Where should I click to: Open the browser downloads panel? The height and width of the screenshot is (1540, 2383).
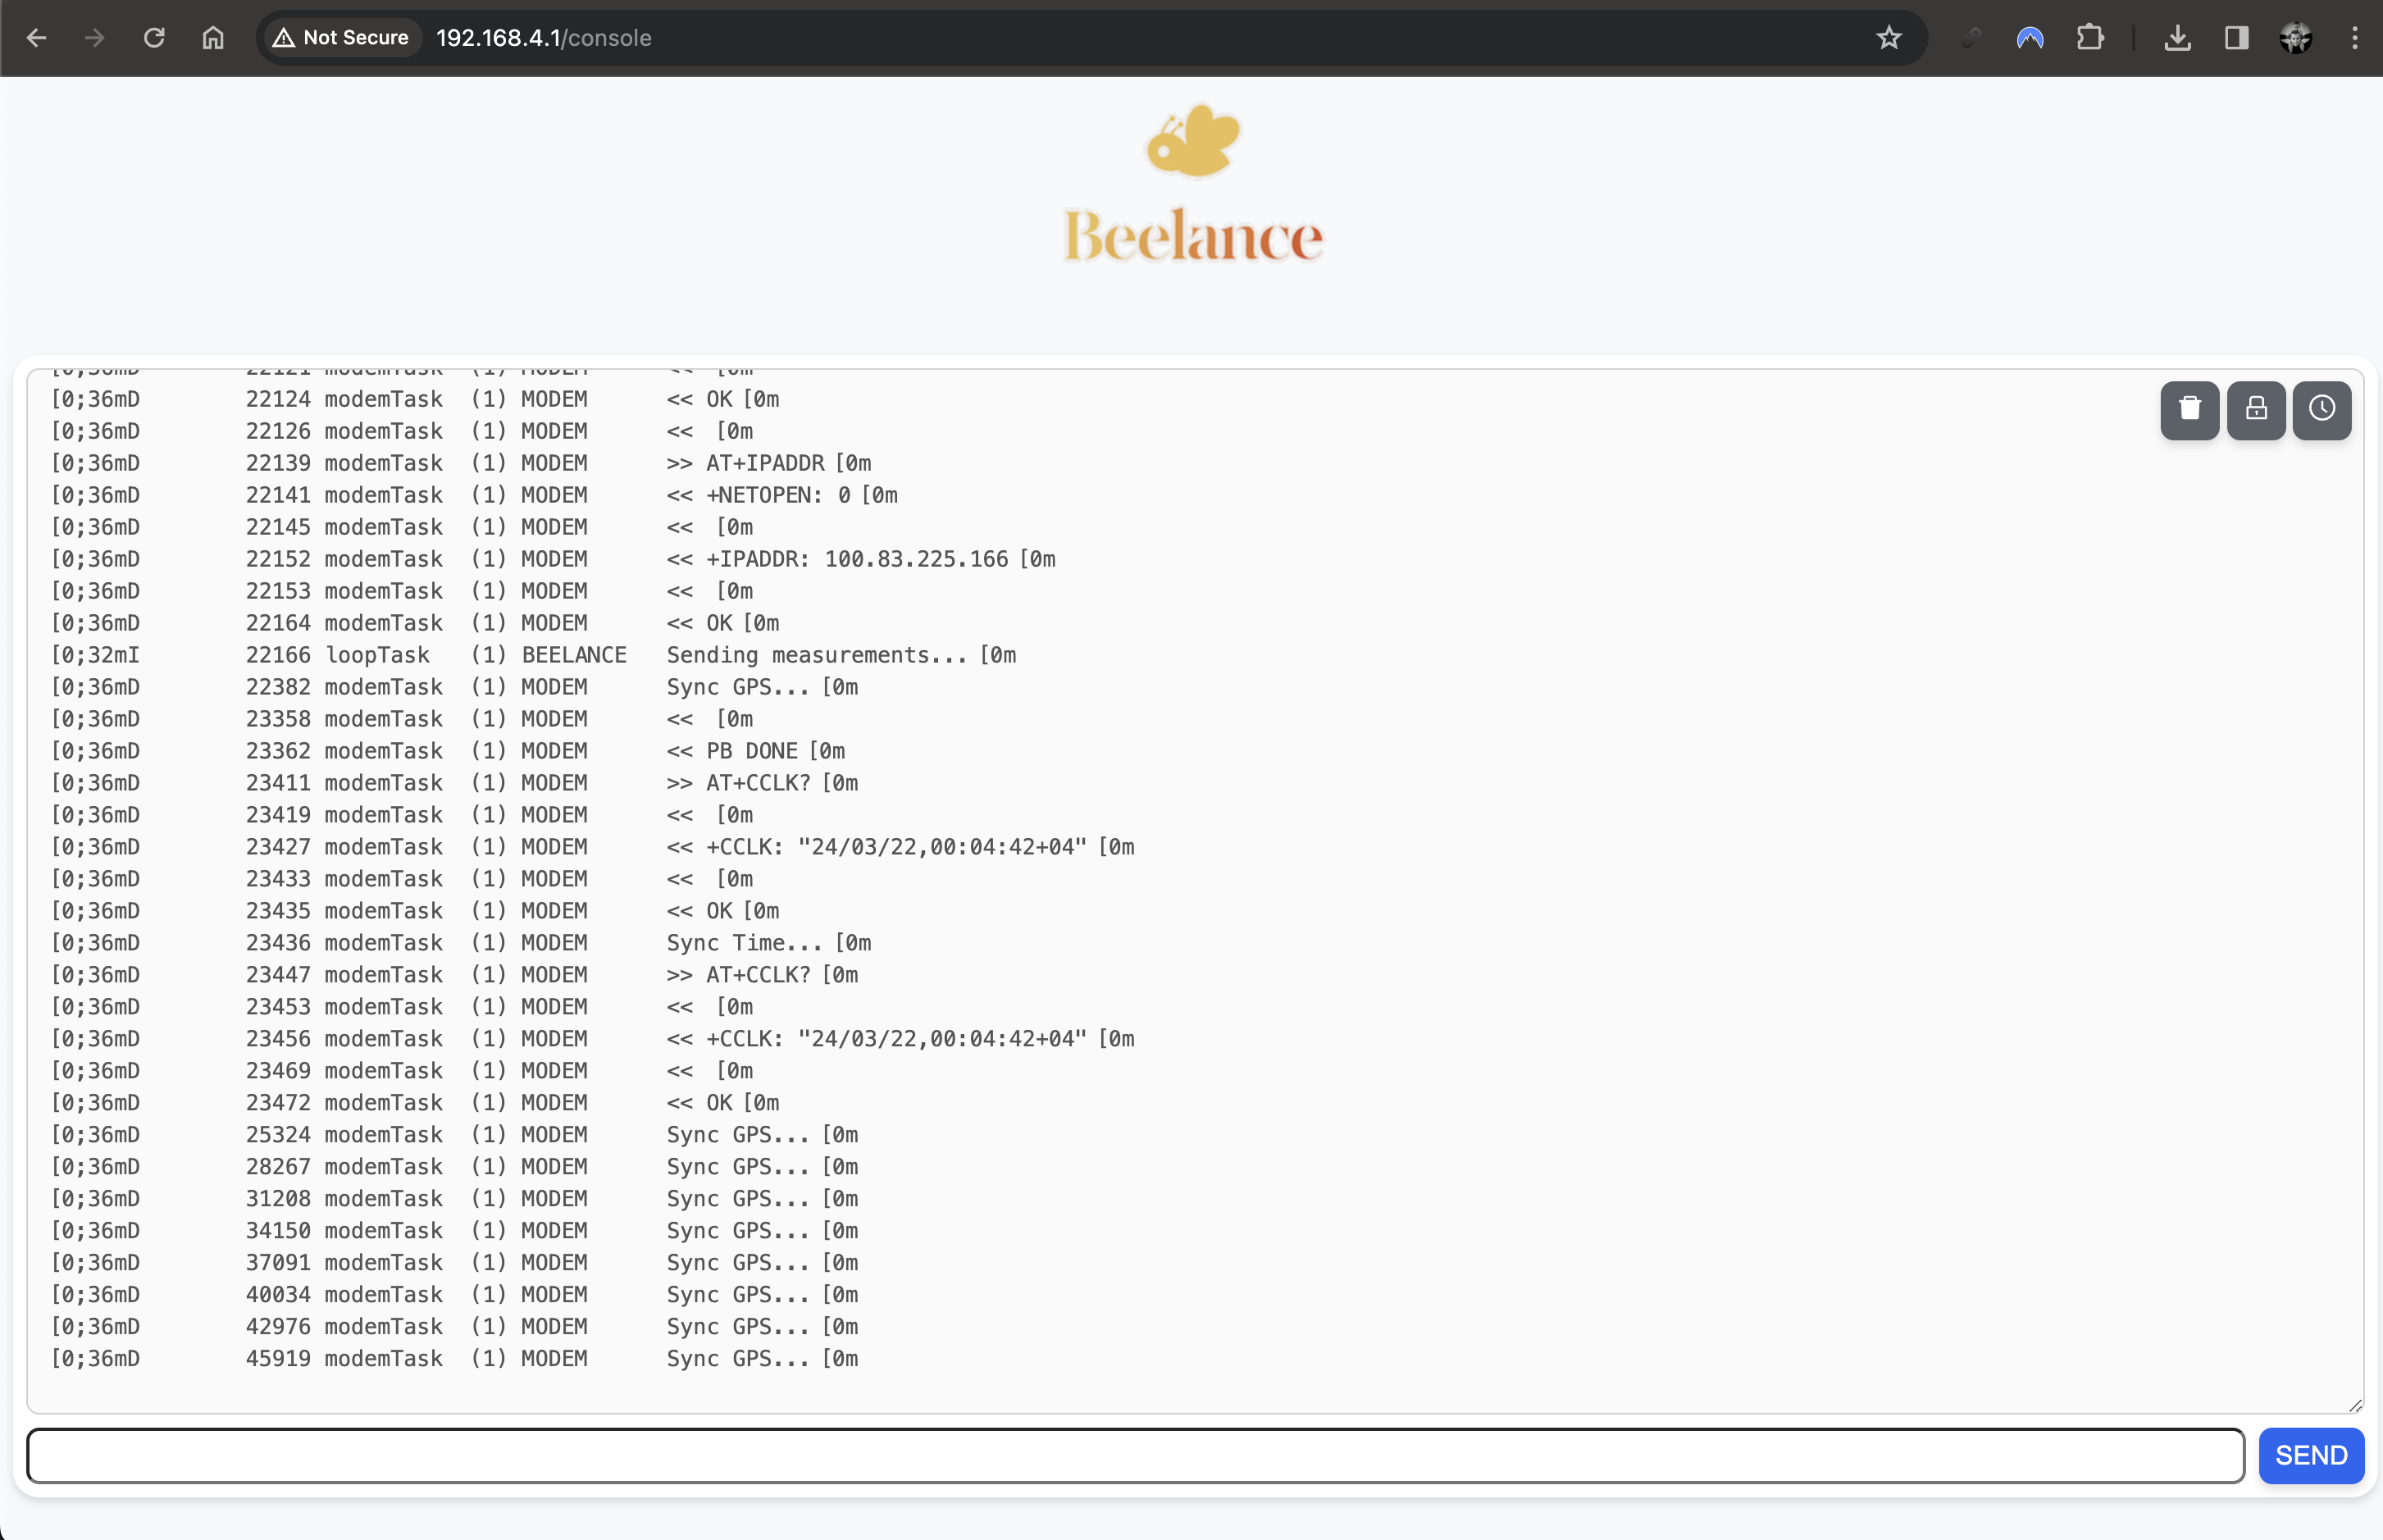point(2177,38)
